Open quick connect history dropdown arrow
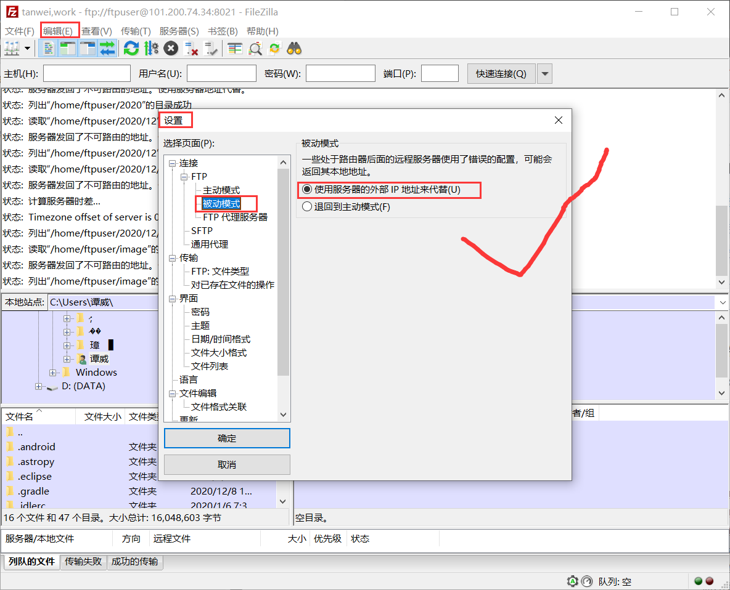The width and height of the screenshot is (730, 590). (544, 73)
